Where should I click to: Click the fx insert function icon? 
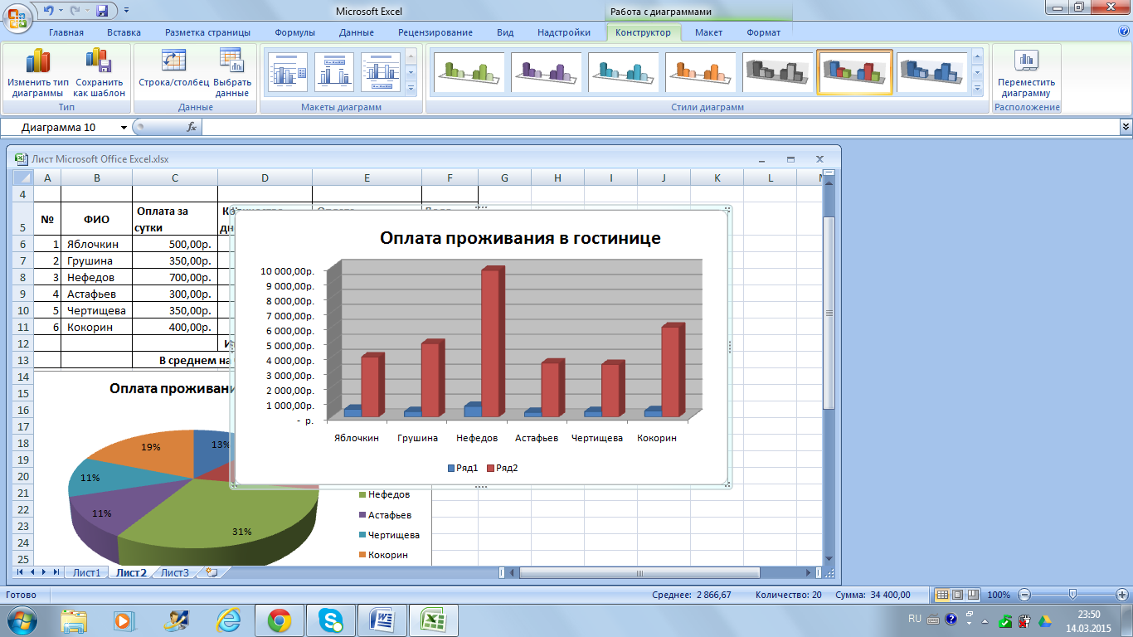click(x=192, y=127)
